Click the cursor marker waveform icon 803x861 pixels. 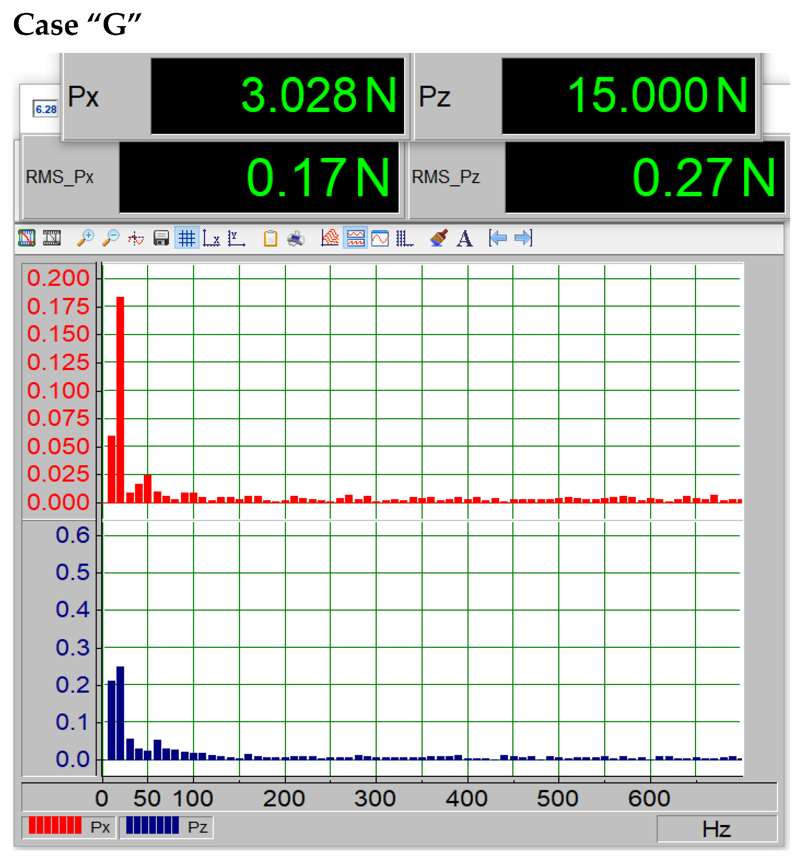click(x=136, y=238)
